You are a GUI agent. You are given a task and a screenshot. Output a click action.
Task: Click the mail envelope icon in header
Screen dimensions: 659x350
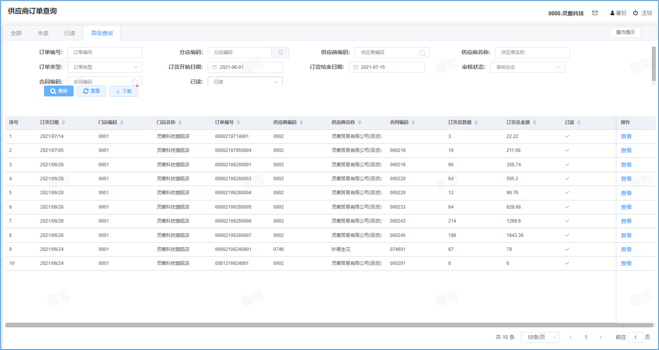click(x=595, y=13)
